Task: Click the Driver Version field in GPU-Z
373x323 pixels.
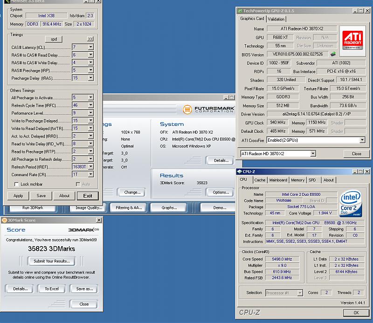Action: click(x=316, y=114)
